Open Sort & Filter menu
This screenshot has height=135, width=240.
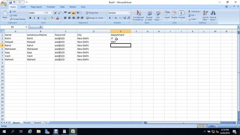coord(205,15)
